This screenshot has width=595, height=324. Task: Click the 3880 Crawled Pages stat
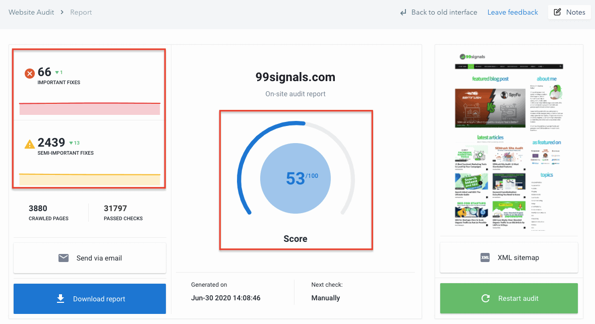(x=48, y=212)
